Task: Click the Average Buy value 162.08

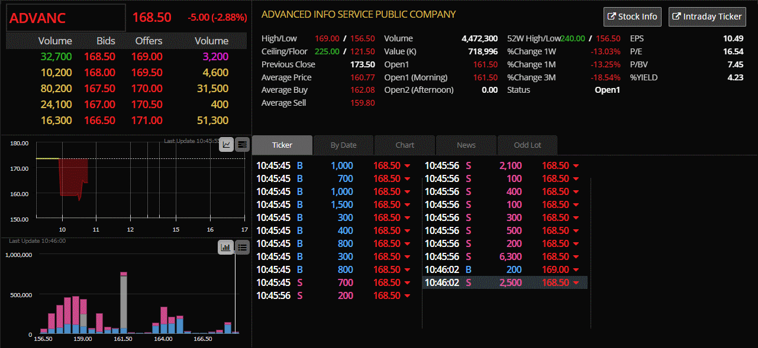Action: click(363, 90)
